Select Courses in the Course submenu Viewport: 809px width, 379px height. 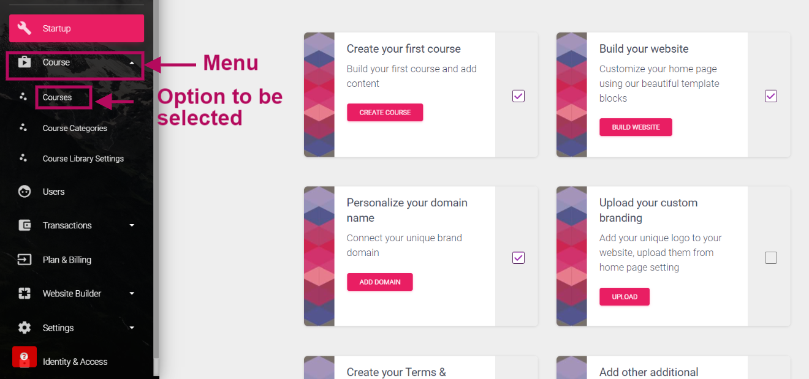tap(58, 97)
